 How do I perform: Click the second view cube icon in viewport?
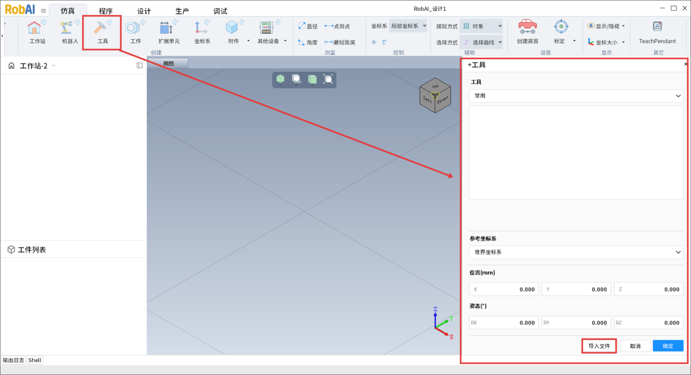(x=296, y=79)
